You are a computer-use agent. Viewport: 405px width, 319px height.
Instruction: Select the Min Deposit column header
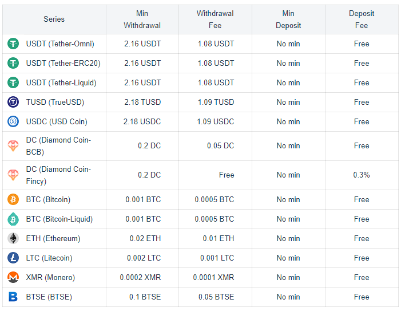tap(288, 19)
